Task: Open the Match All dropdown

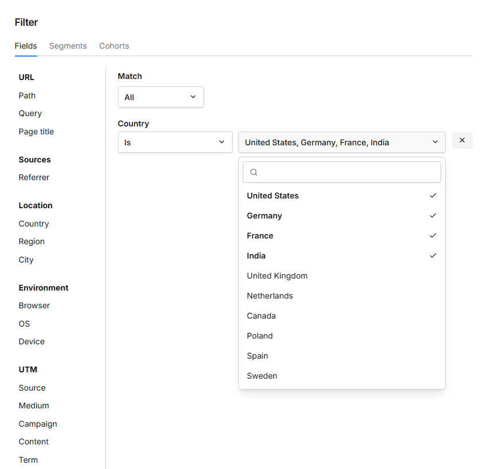Action: coord(160,97)
